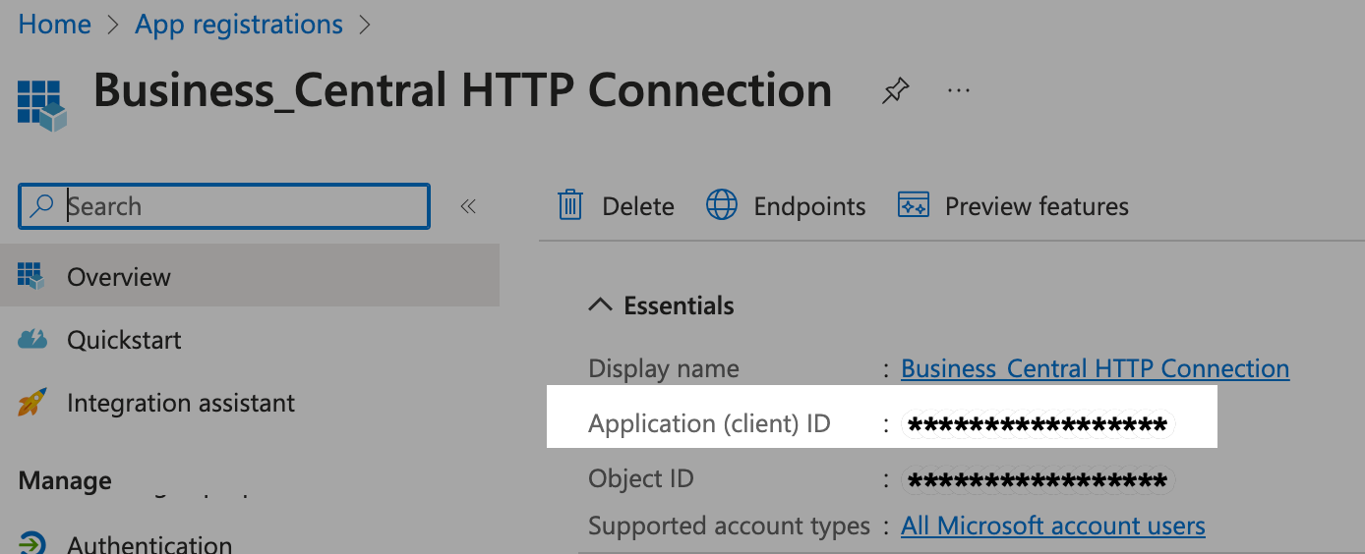Focus the sidebar Search field
This screenshot has height=554, width=1365.
coord(224,206)
